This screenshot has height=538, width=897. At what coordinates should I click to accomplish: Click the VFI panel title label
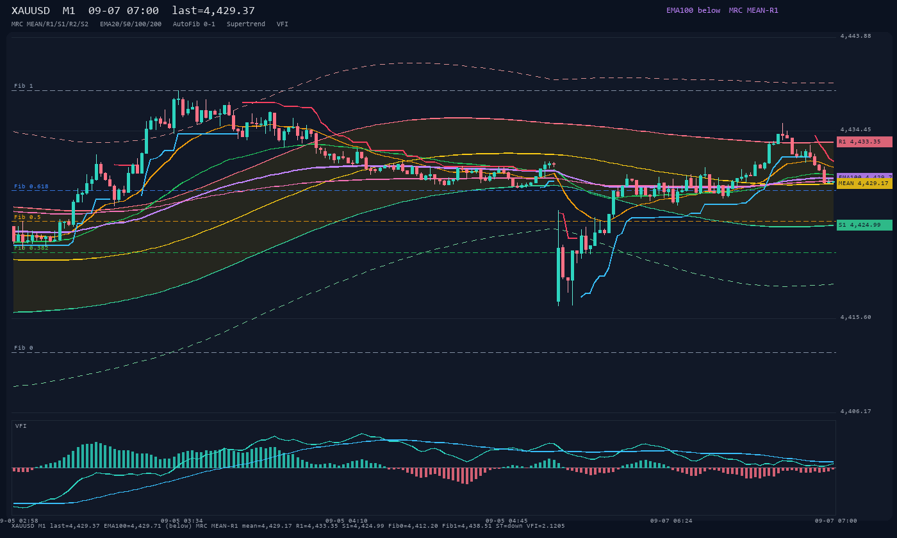click(21, 426)
